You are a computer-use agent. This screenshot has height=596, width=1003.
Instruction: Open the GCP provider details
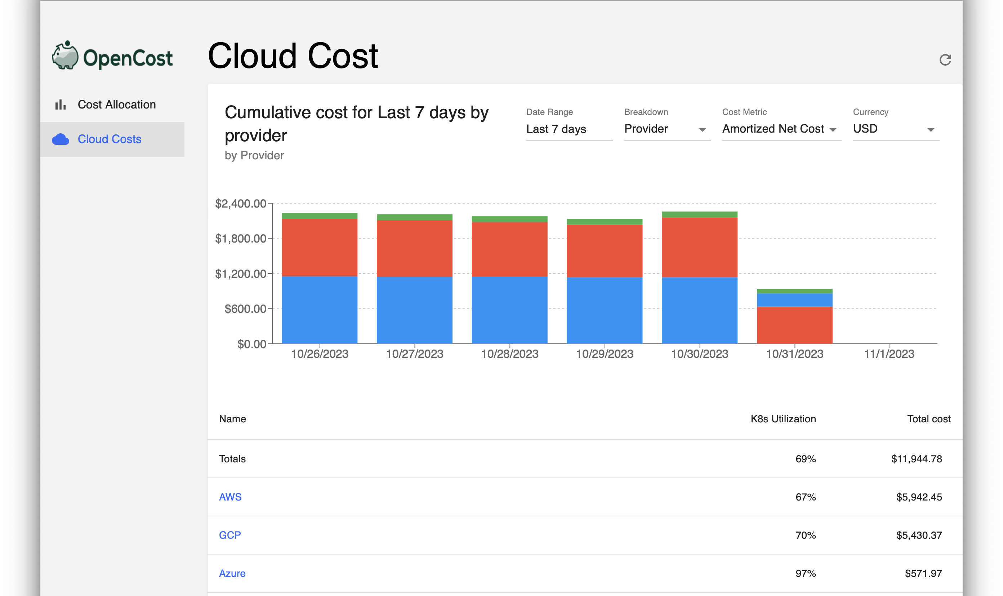[230, 535]
